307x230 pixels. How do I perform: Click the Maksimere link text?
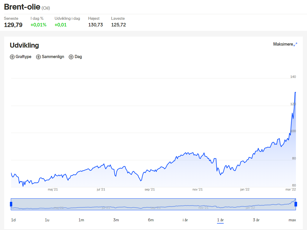click(x=283, y=44)
